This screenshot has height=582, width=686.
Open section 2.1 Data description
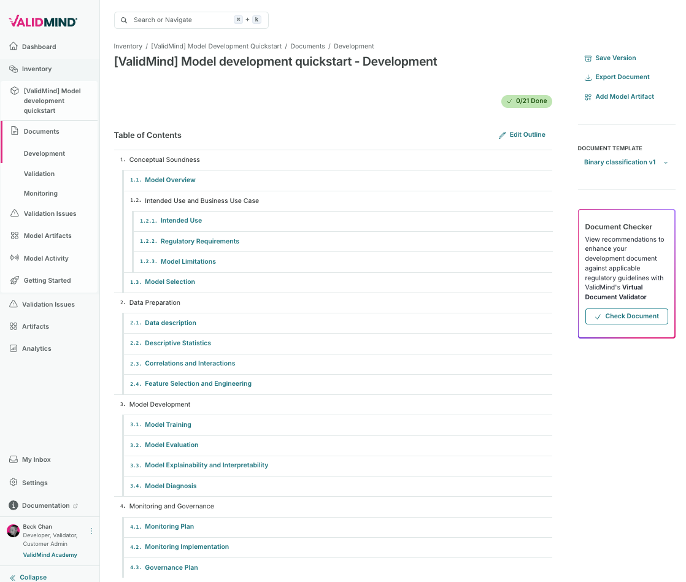[x=171, y=323]
